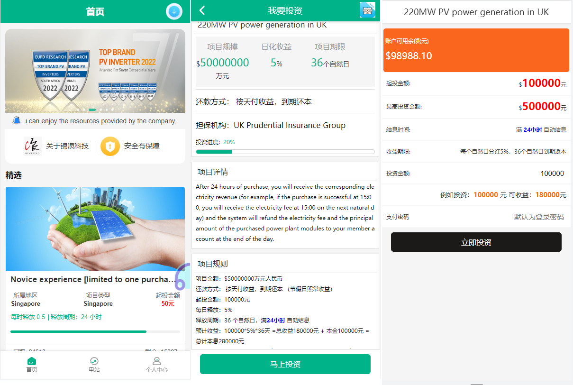The image size is (573, 385).
Task: Click 'UK Prudential Insurance Group' guarantor text
Action: tap(290, 125)
